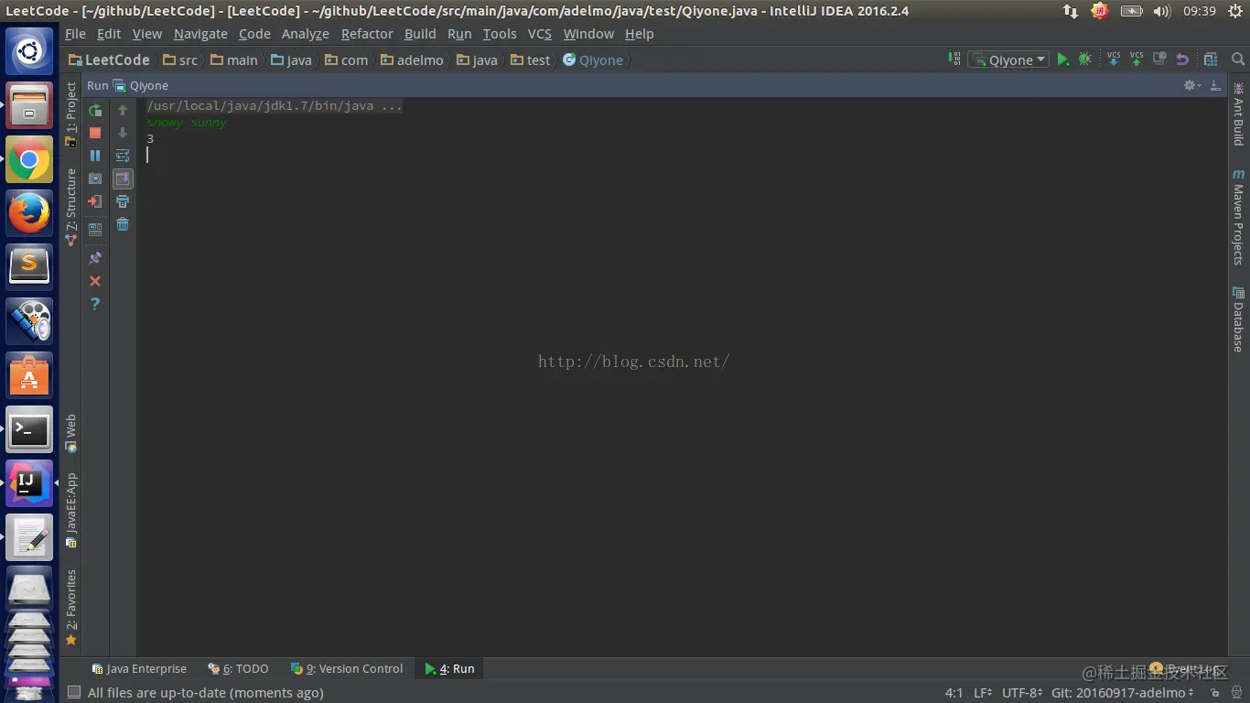This screenshot has height=703, width=1250.
Task: Click the Show History toolbar icon
Action: click(x=1159, y=59)
